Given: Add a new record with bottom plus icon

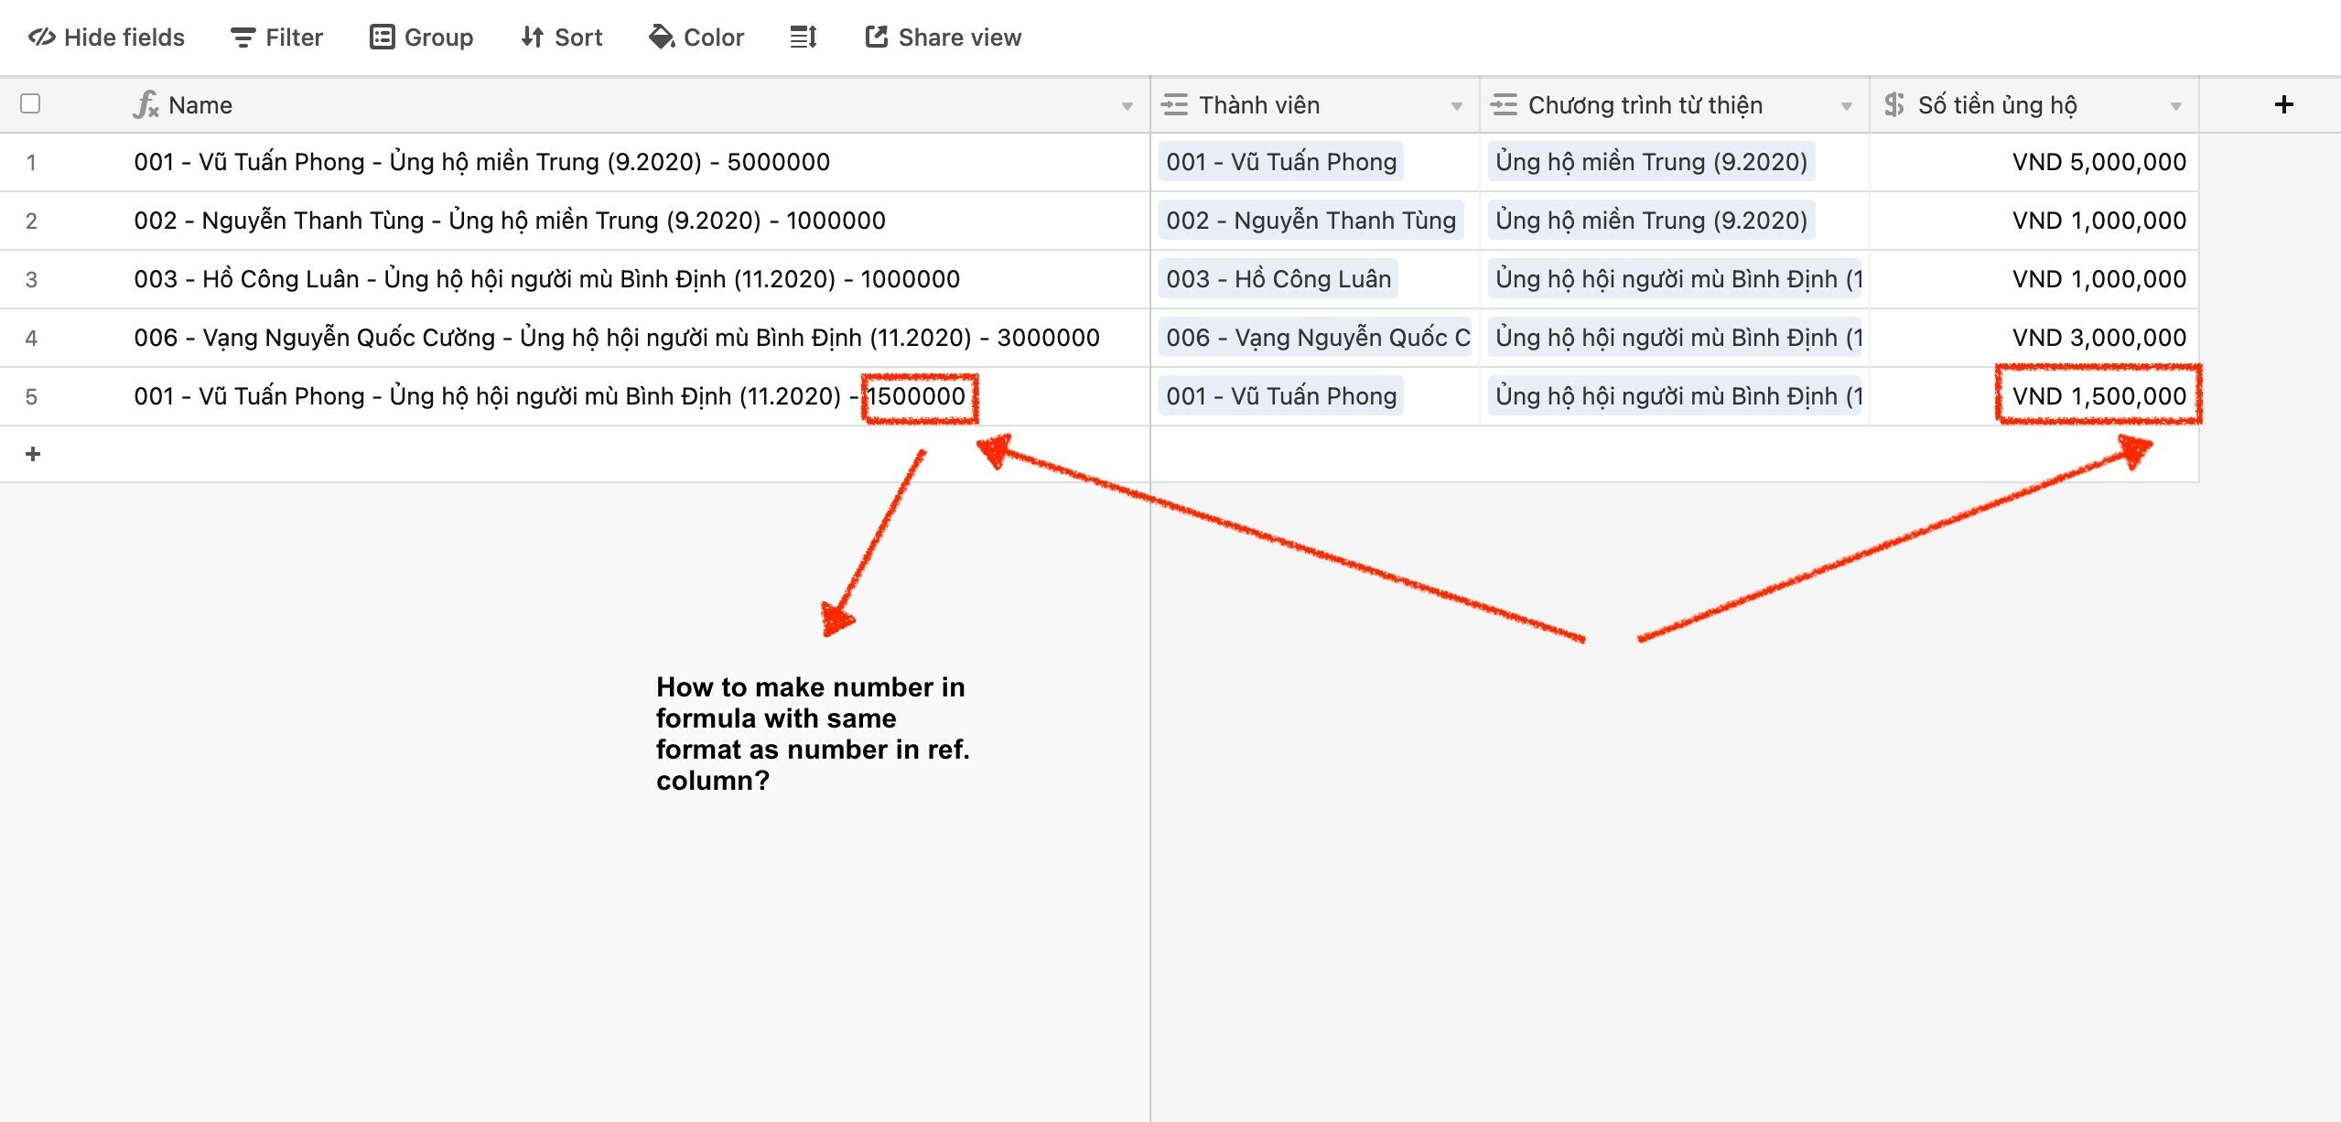Looking at the screenshot, I should point(33,454).
